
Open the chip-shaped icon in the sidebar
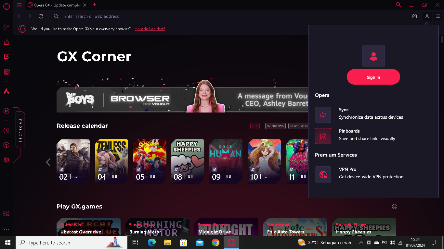pyautogui.click(x=6, y=72)
